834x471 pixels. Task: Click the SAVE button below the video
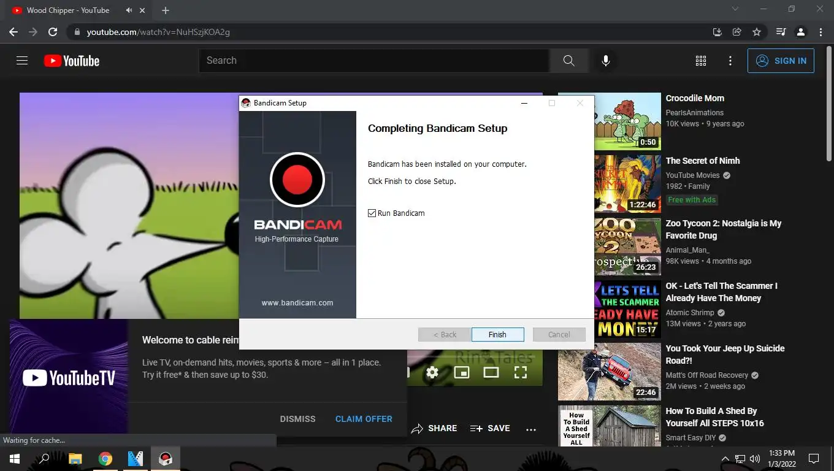[x=490, y=429]
